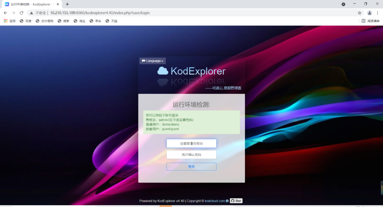Open the browser profile avatar icon
The height and width of the screenshot is (207, 383).
[369, 13]
